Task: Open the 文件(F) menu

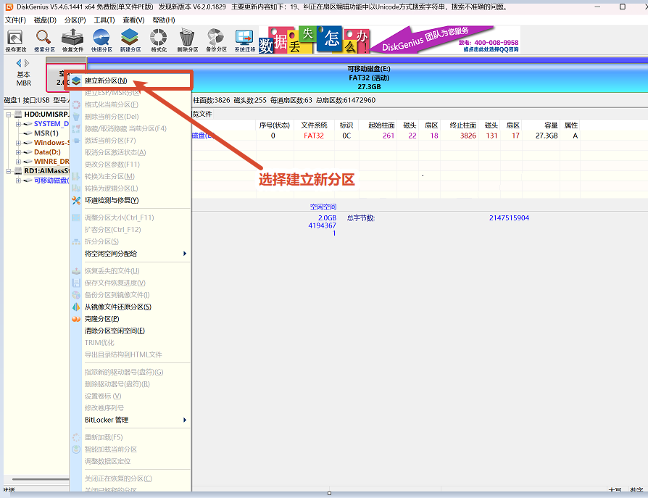Action: click(15, 20)
